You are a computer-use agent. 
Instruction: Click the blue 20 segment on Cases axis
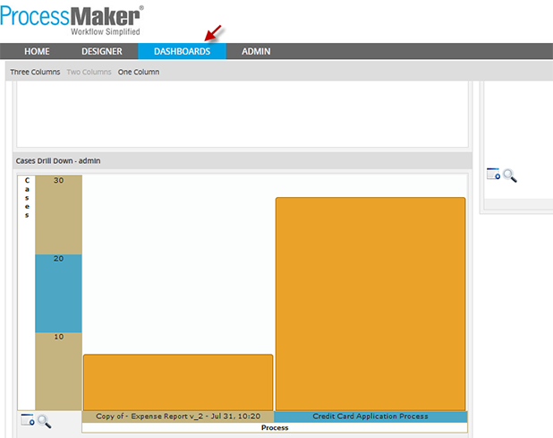click(x=58, y=293)
